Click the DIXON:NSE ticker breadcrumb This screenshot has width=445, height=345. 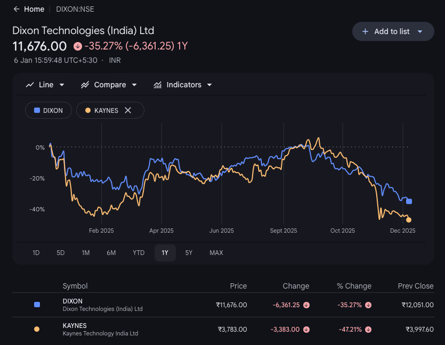[75, 9]
